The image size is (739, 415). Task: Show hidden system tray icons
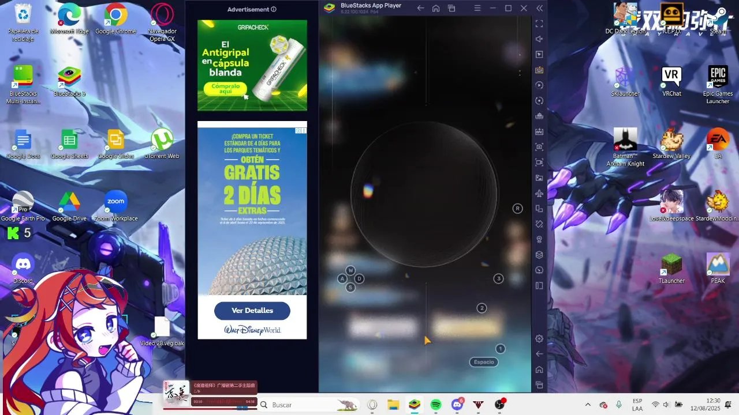click(x=588, y=405)
